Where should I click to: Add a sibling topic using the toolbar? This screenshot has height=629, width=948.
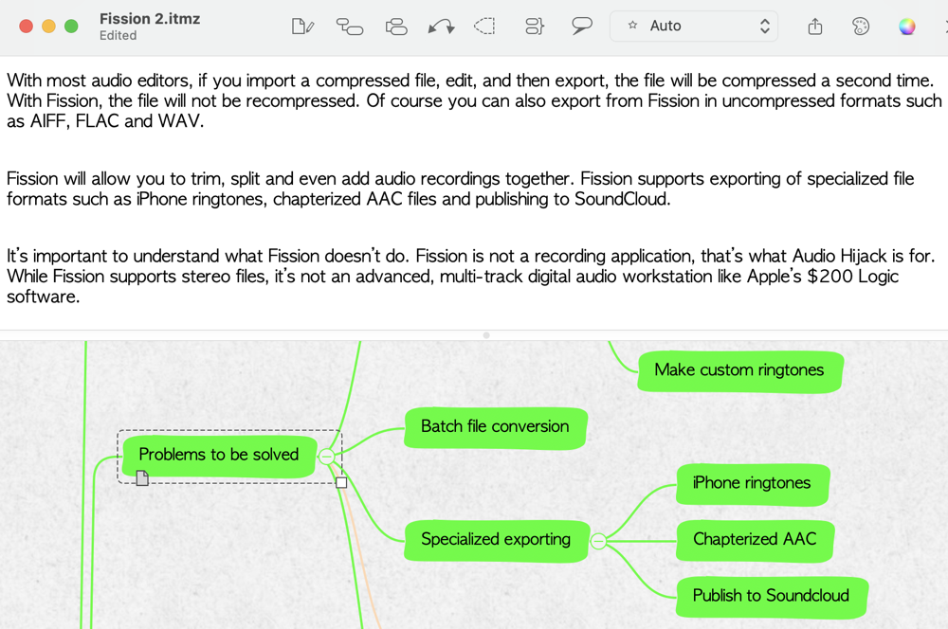click(x=396, y=27)
